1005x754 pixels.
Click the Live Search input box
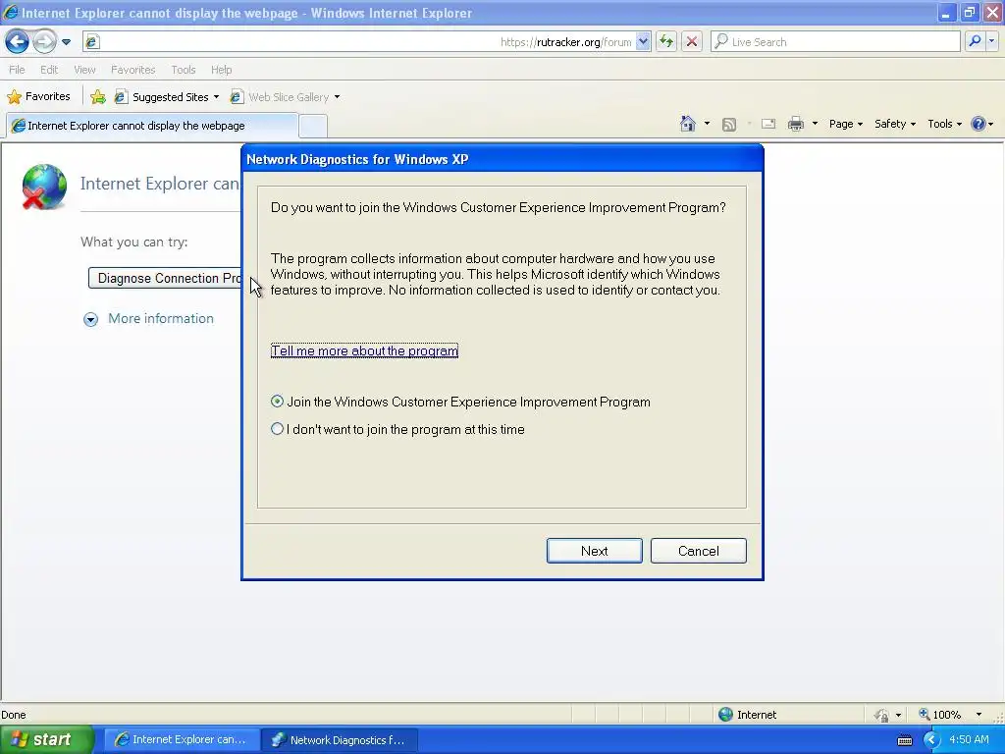coord(835,41)
